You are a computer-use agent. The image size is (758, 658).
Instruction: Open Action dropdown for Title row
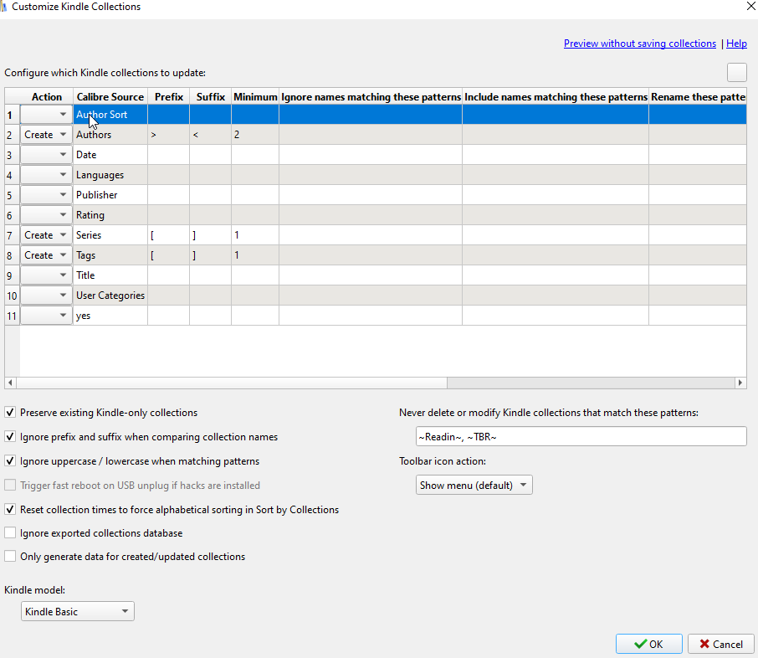click(46, 275)
